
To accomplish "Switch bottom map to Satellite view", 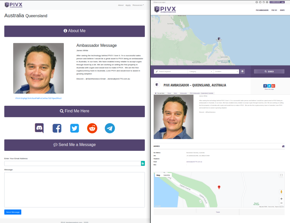I will pyautogui.click(x=167, y=175).
